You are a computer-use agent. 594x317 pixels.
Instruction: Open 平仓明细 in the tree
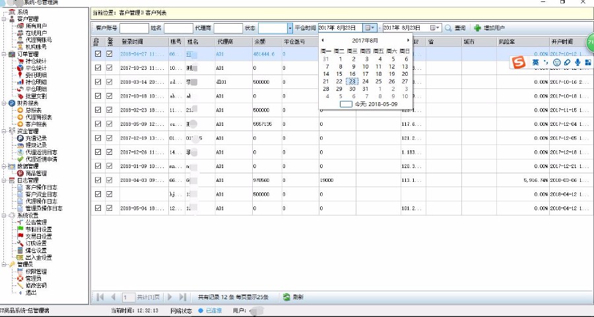click(x=36, y=89)
